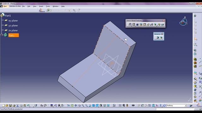Click the Sketcher icon on right toolbar
Screen dimensions: 202x113
[195, 45]
